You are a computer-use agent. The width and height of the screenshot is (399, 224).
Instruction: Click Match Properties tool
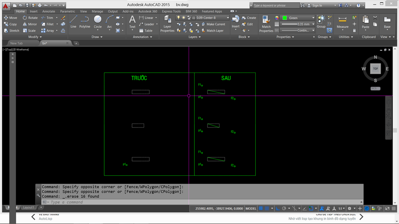click(266, 24)
